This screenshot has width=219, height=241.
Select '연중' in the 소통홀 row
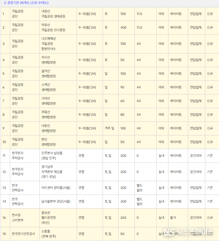[81, 234]
